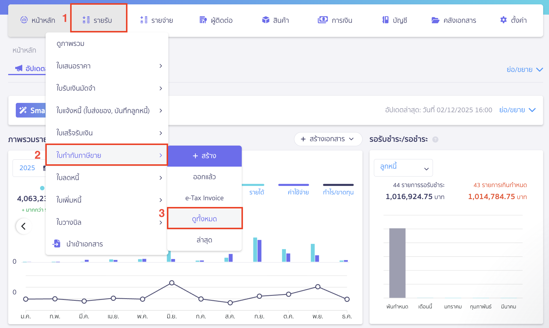The image size is (549, 328).
Task: Click the previous arrow on chart
Action: [x=23, y=226]
